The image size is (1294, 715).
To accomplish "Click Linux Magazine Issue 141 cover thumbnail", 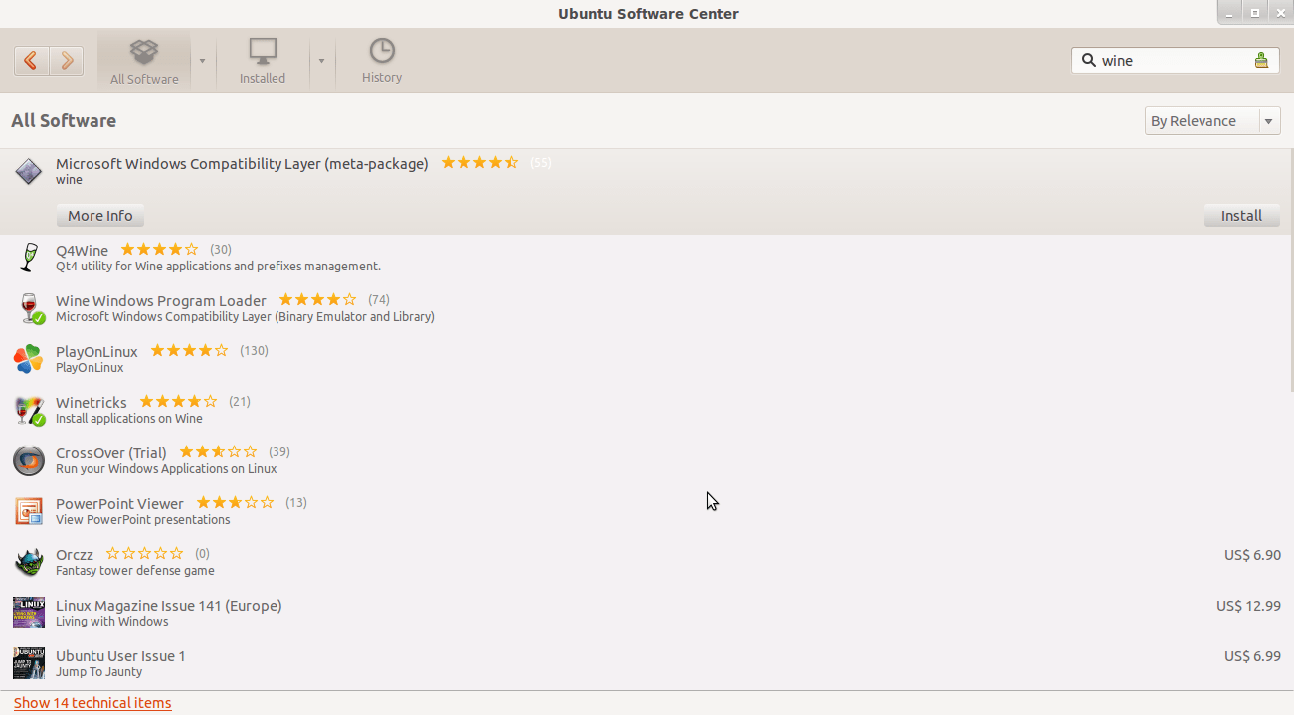I will 28,613.
